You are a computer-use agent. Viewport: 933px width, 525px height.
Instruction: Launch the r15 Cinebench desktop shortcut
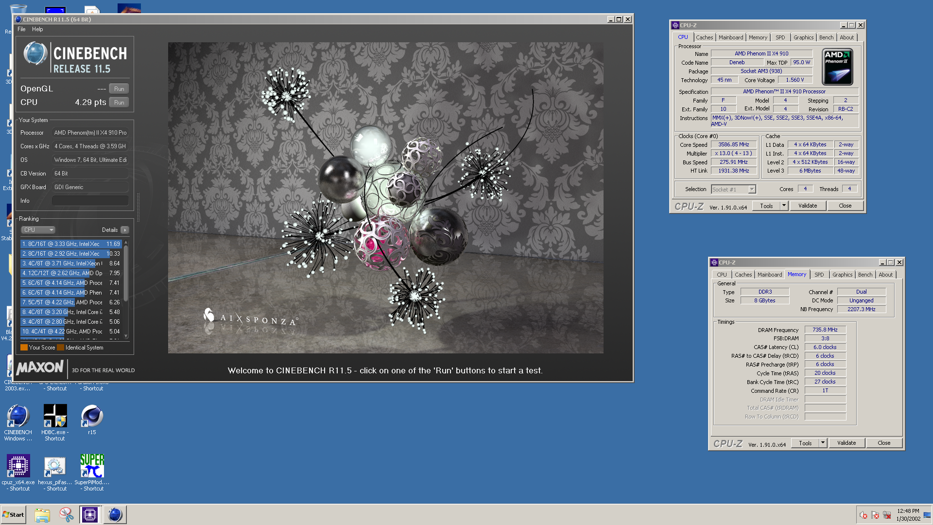coord(92,420)
